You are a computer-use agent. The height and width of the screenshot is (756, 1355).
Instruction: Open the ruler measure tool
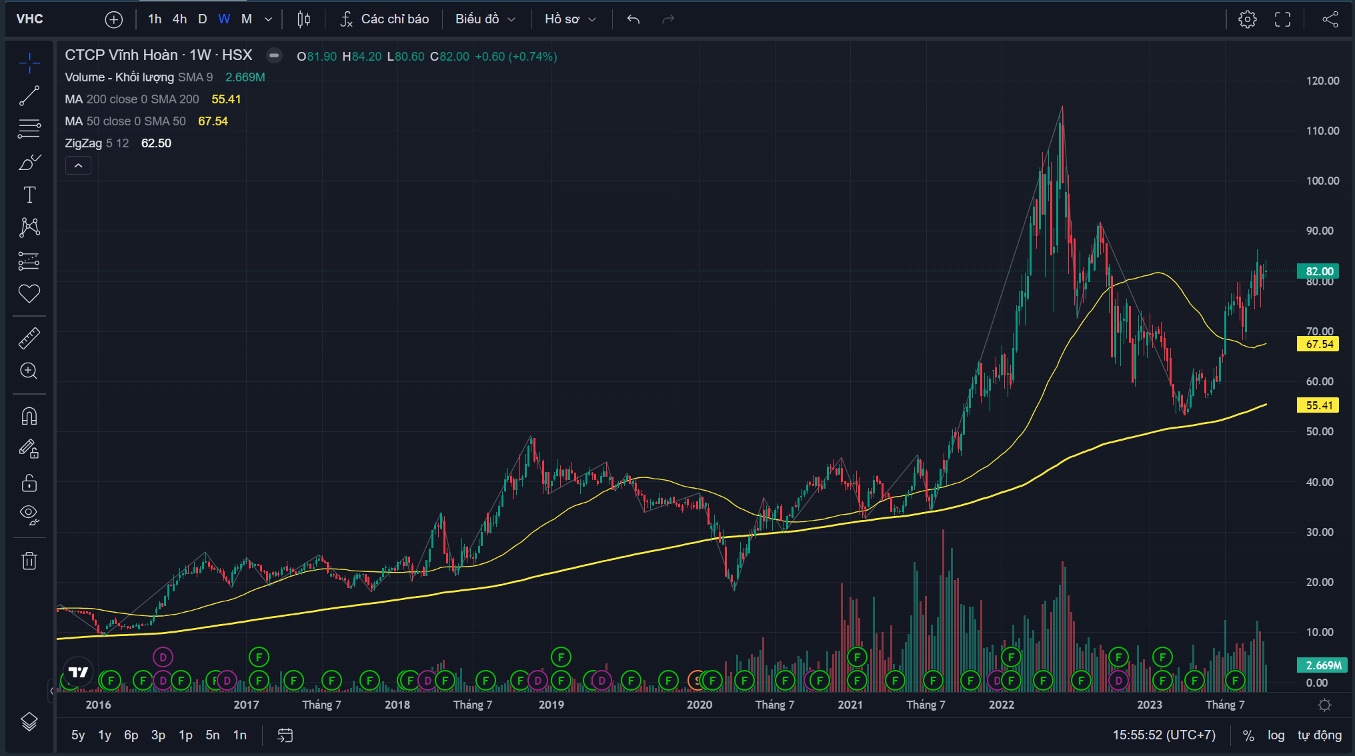click(x=29, y=339)
